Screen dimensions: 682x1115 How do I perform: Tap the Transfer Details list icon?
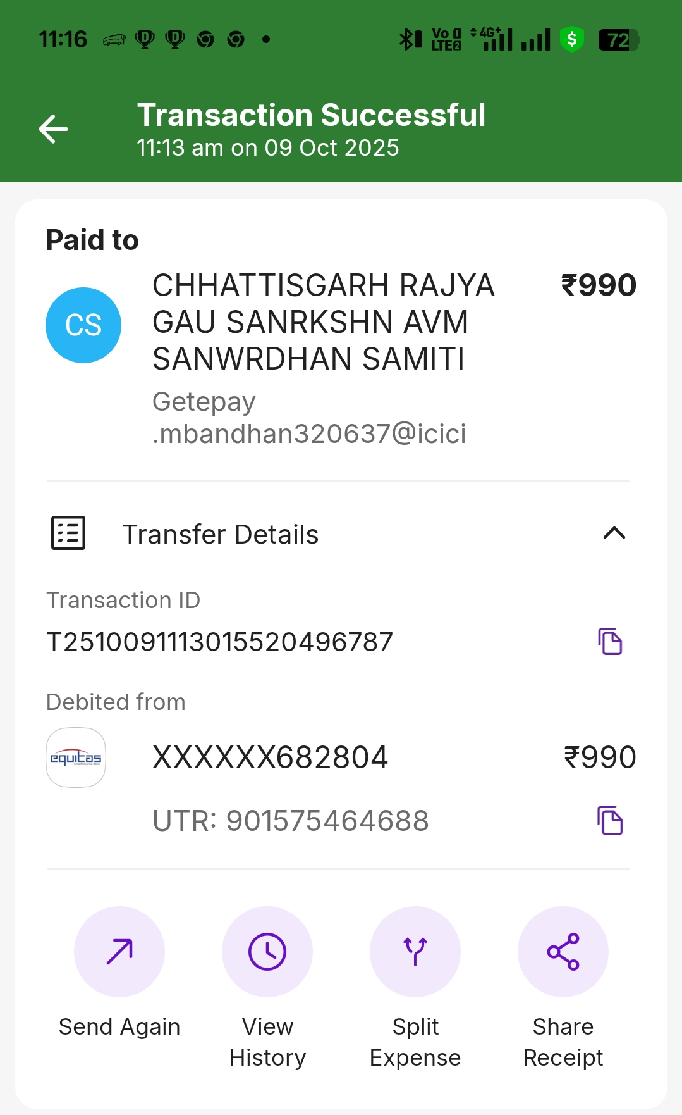coord(68,533)
